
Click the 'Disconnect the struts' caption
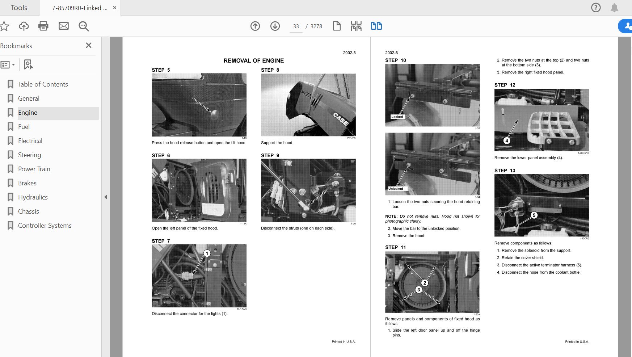tap(298, 228)
